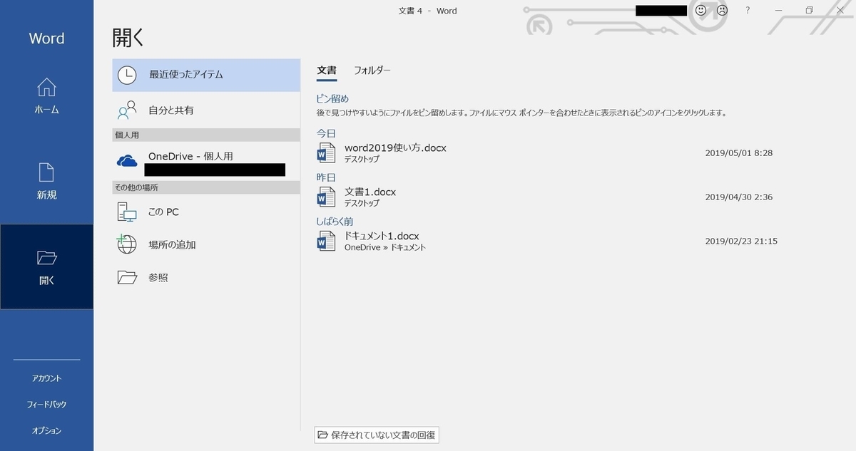Screen dimensions: 856x451
Task: Click Word icon of 文書1.docx
Action: coord(326,197)
